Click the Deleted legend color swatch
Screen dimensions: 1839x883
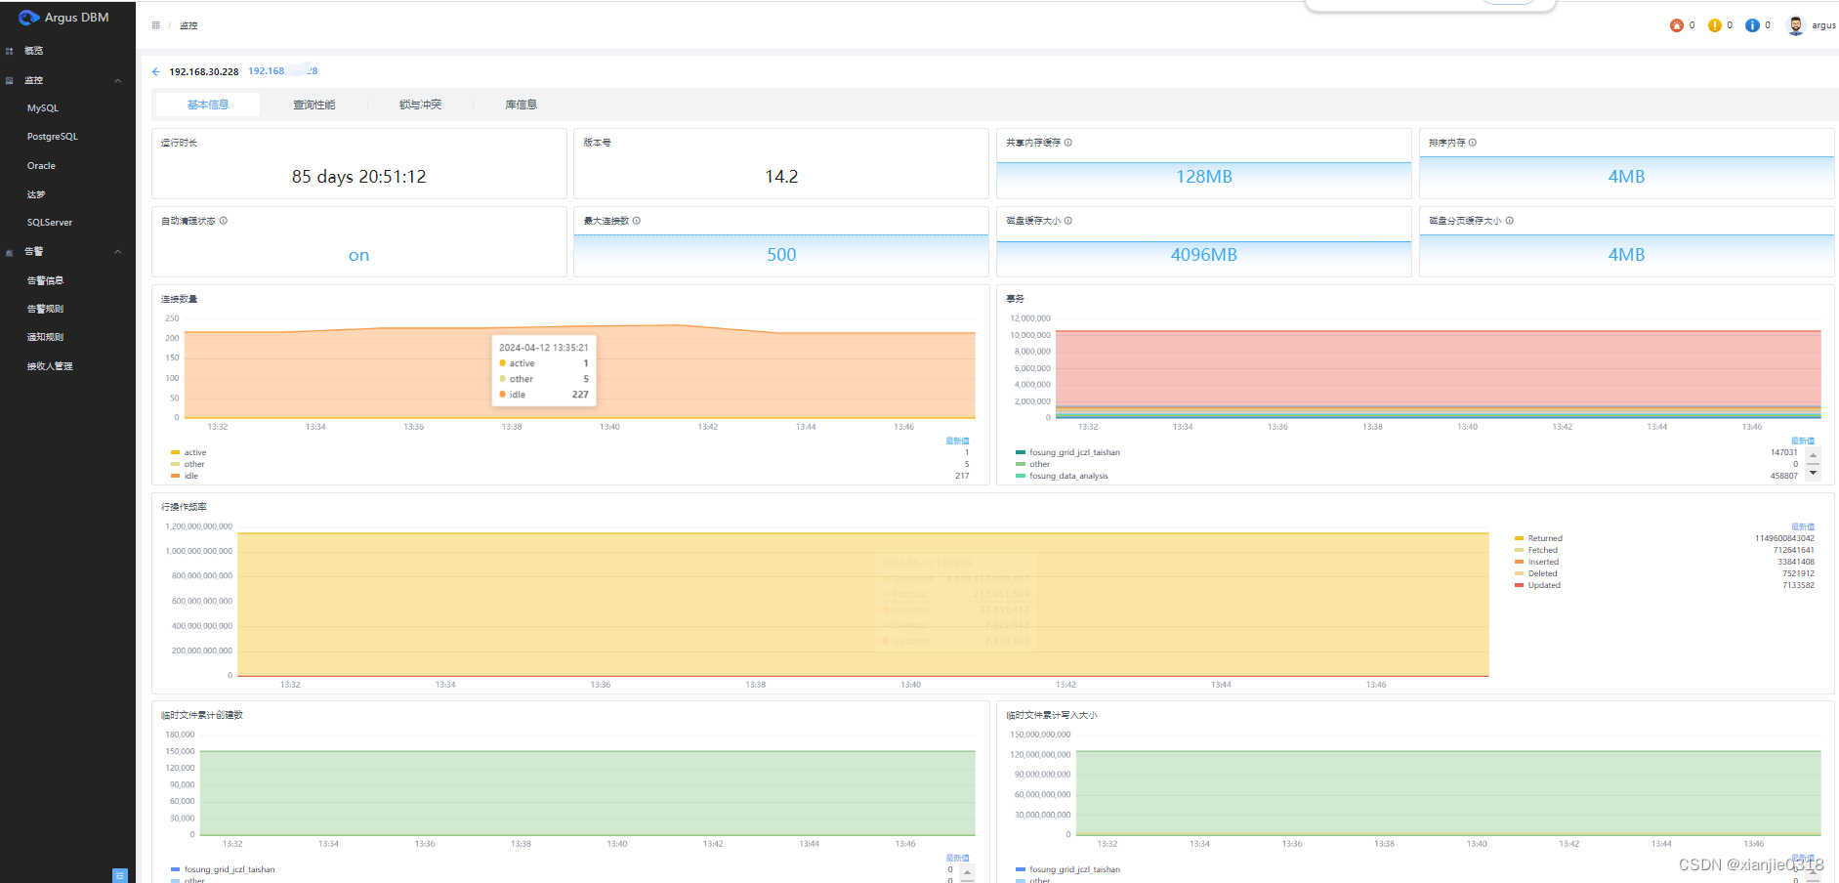point(1519,573)
